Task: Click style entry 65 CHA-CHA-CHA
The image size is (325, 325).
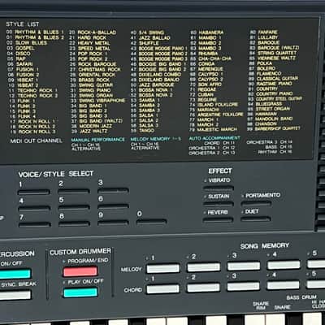Action: [x=210, y=58]
